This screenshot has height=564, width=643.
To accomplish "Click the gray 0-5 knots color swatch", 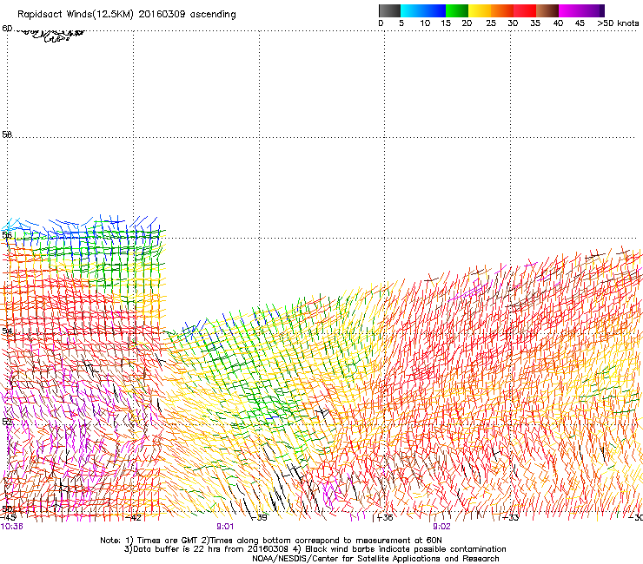I will 389,10.
